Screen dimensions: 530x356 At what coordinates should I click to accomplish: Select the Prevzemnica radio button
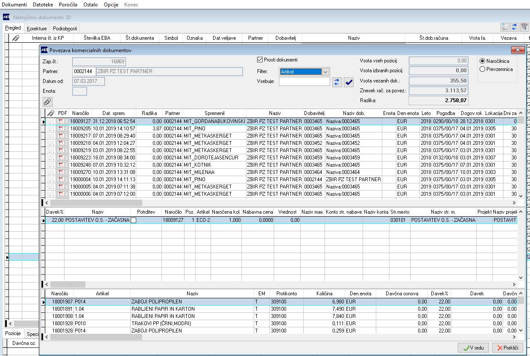pos(483,69)
